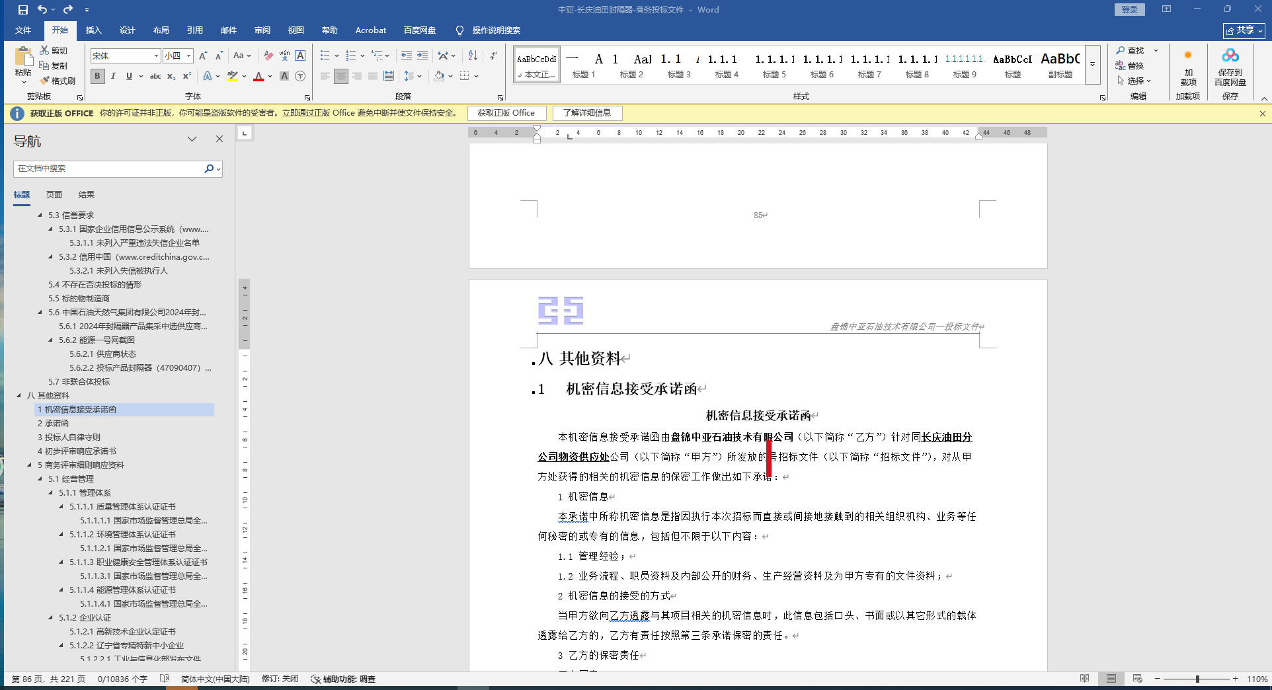1272x690 pixels.
Task: Click Save to Baidu Netdisk icon
Action: (1230, 66)
